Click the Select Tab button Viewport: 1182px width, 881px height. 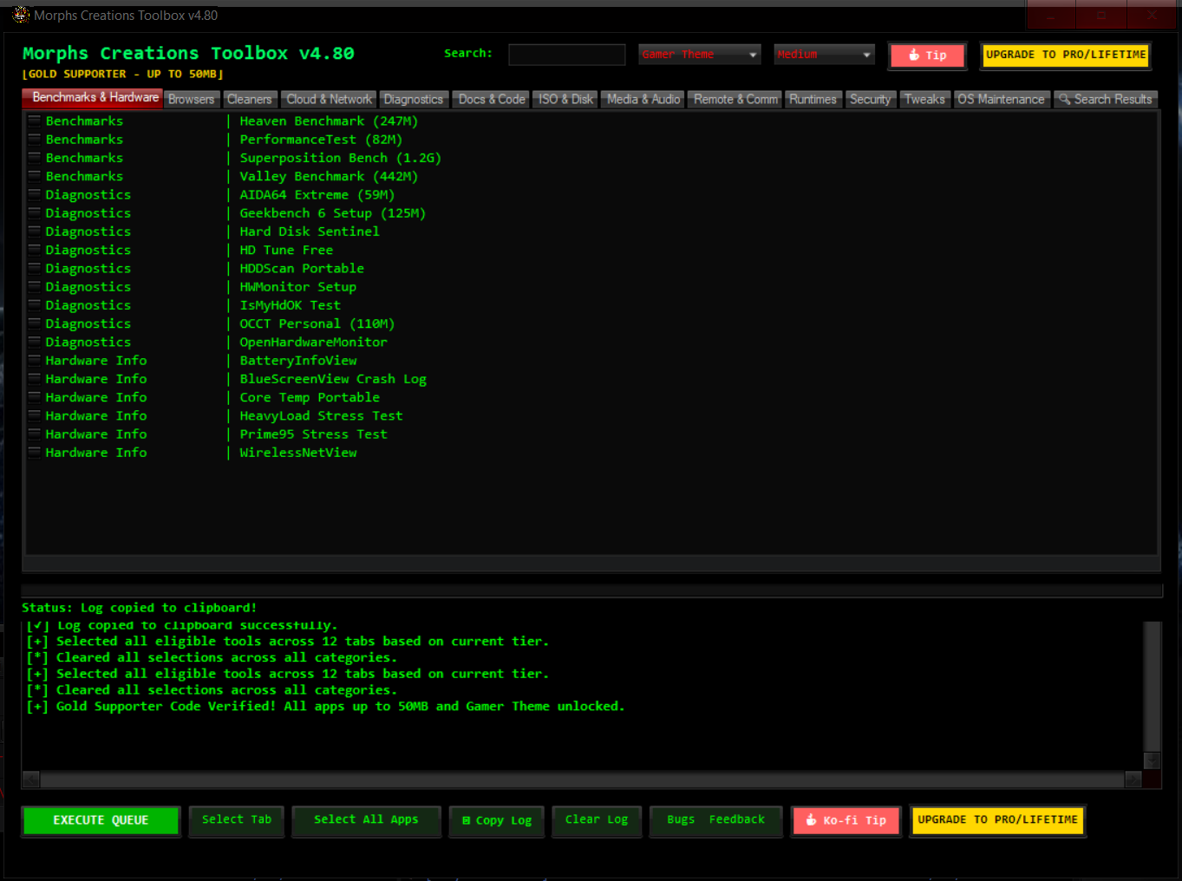[x=237, y=819]
